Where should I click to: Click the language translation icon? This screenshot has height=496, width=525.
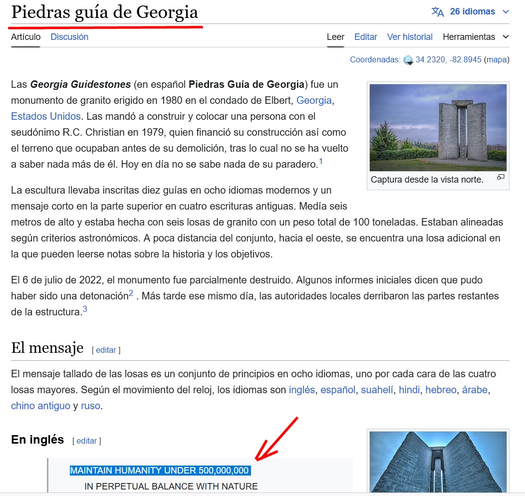pos(438,12)
